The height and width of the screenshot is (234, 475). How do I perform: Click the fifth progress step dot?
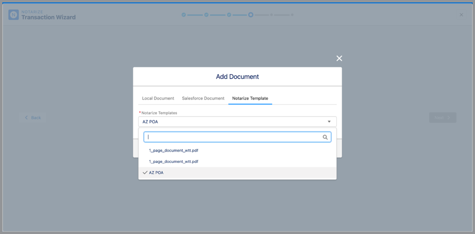(x=272, y=15)
